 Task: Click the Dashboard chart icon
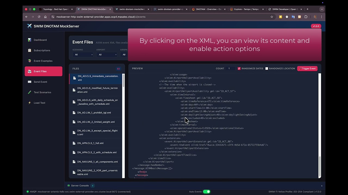click(x=29, y=40)
